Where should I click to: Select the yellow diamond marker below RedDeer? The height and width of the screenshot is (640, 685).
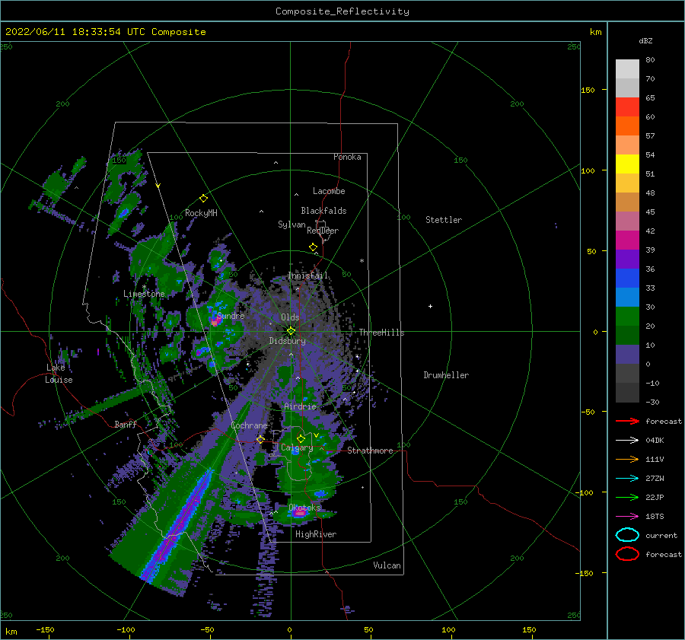314,247
